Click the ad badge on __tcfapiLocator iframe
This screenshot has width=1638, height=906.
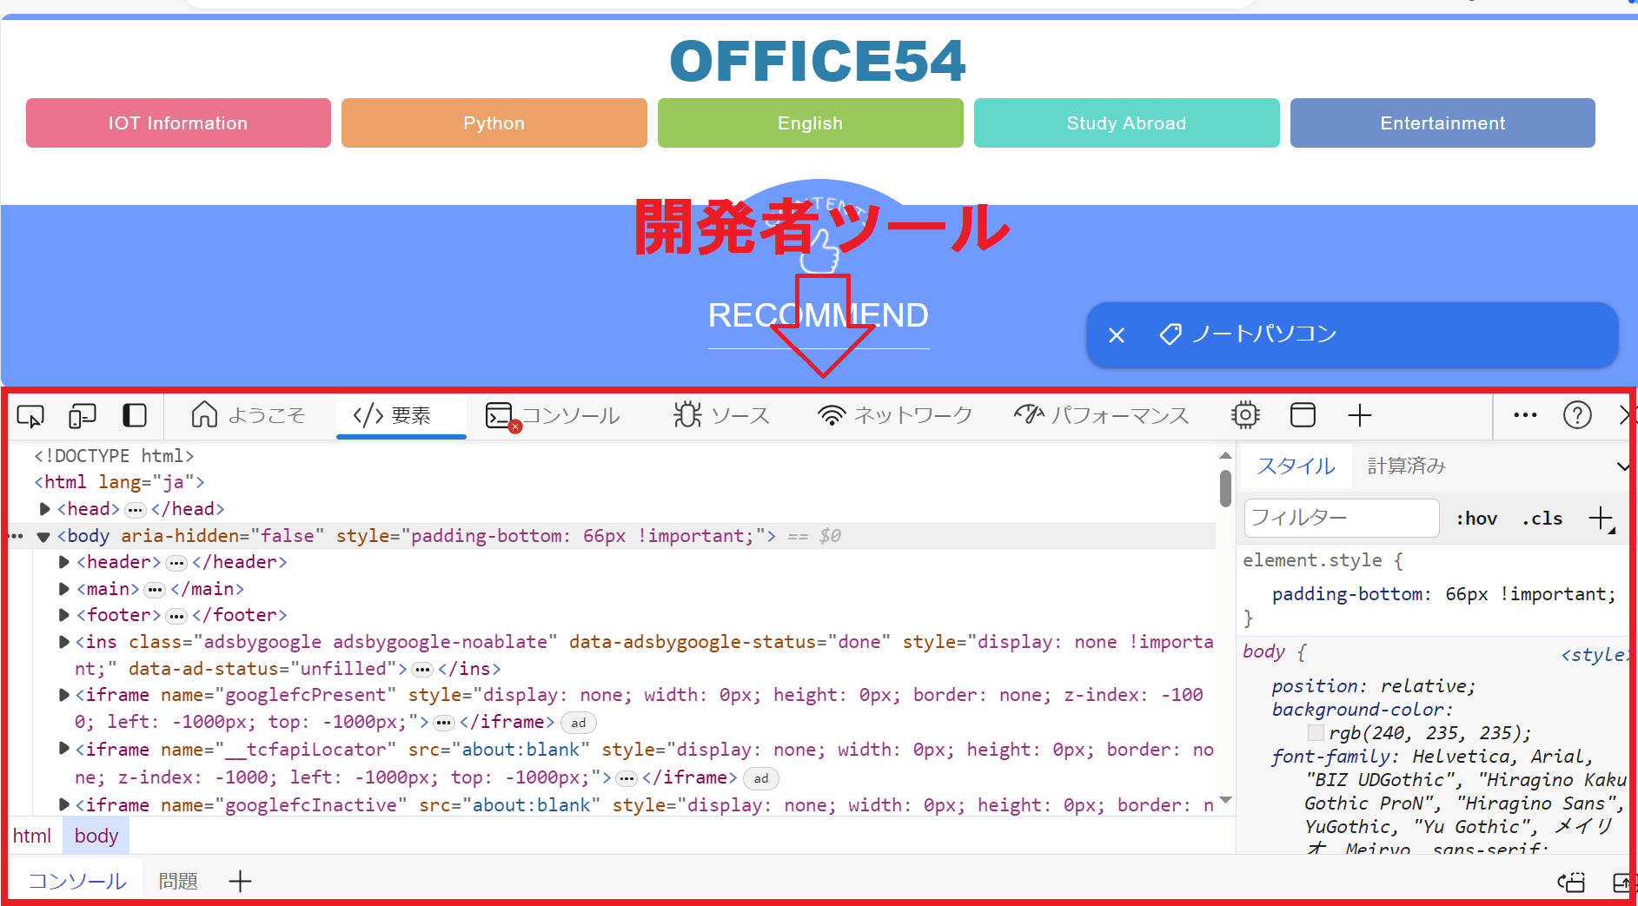761,778
